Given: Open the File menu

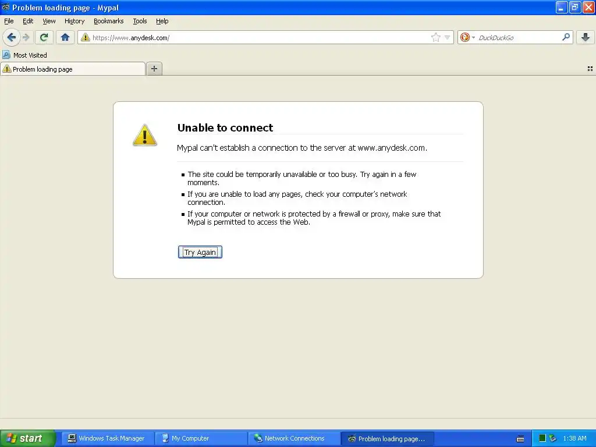Looking at the screenshot, I should [9, 21].
